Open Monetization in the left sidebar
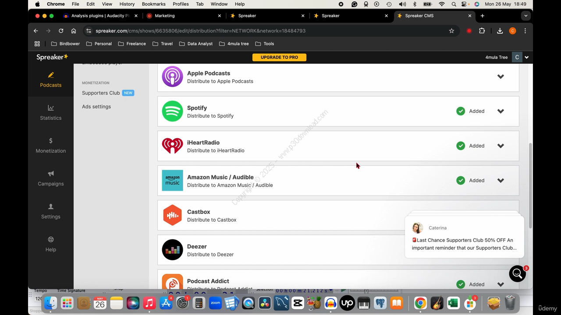 pos(51,145)
